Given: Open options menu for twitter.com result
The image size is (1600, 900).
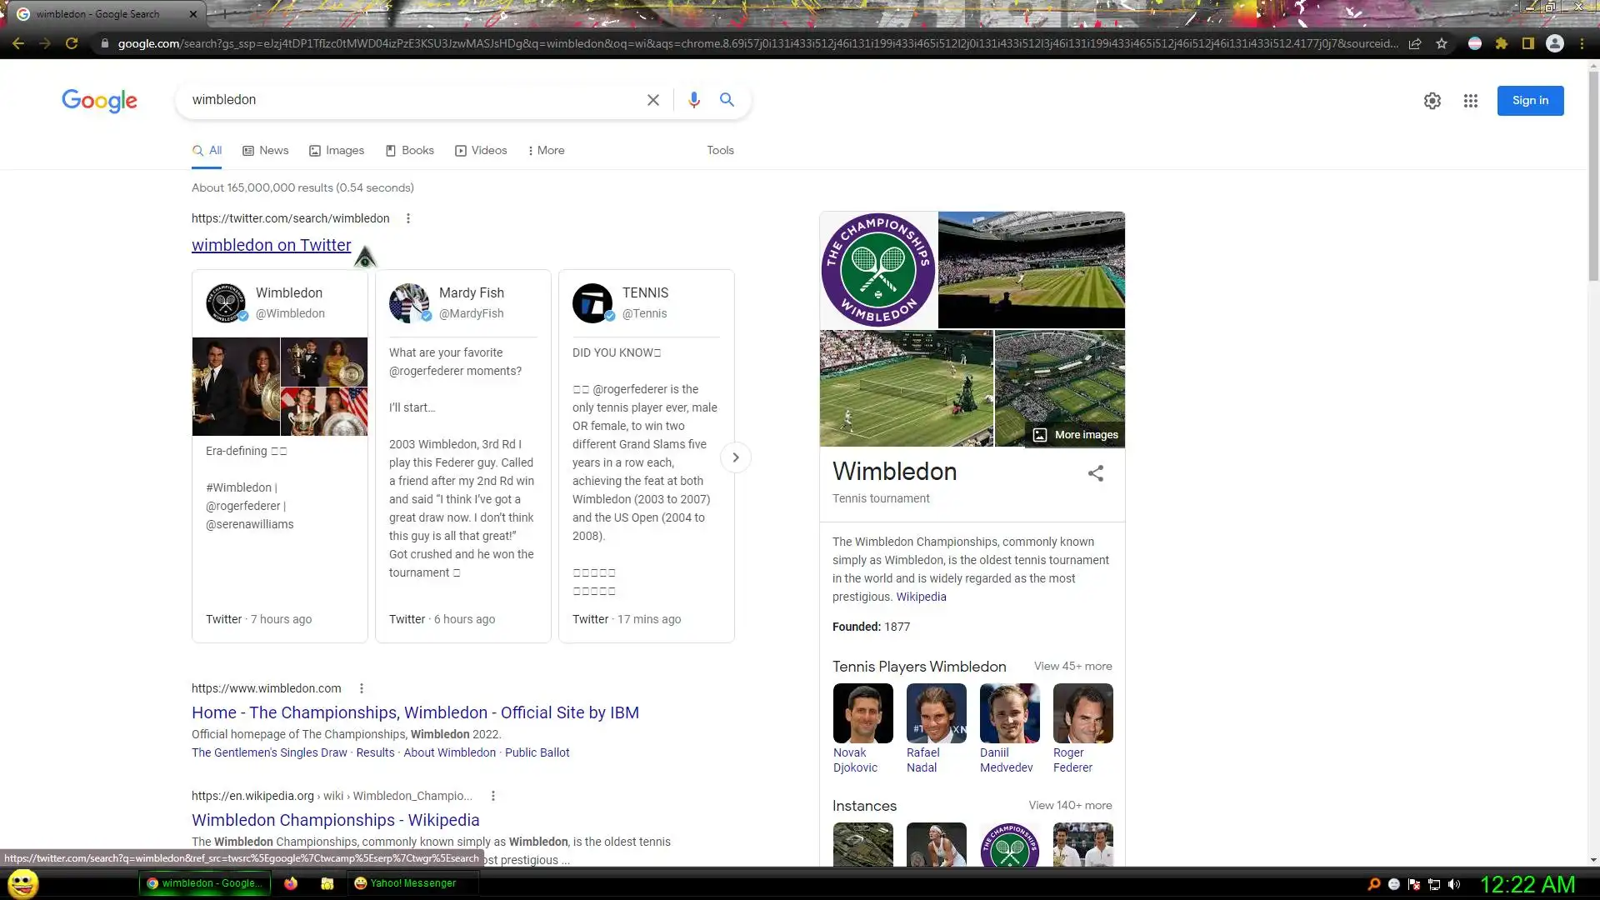Looking at the screenshot, I should 407,218.
